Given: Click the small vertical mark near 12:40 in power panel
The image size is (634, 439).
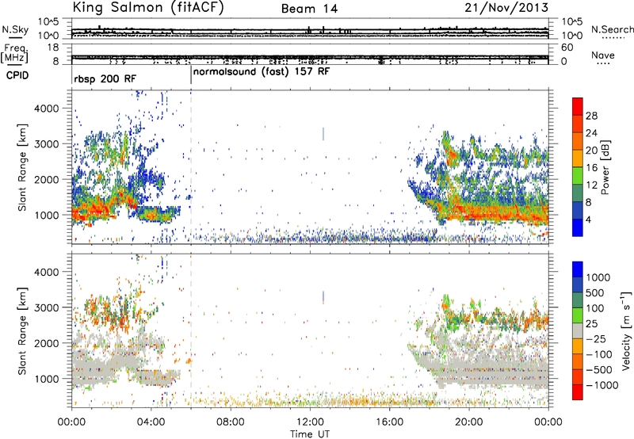Looking at the screenshot, I should click(323, 134).
